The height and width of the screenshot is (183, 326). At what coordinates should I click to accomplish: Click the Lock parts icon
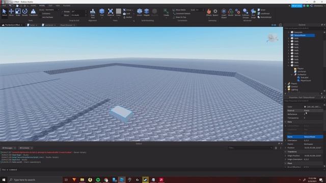(x=127, y=14)
